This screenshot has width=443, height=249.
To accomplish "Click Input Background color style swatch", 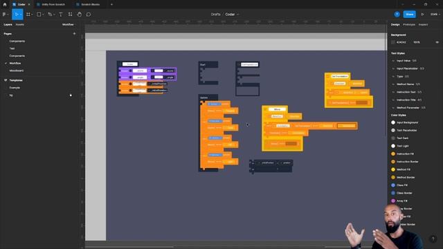I will click(393, 122).
